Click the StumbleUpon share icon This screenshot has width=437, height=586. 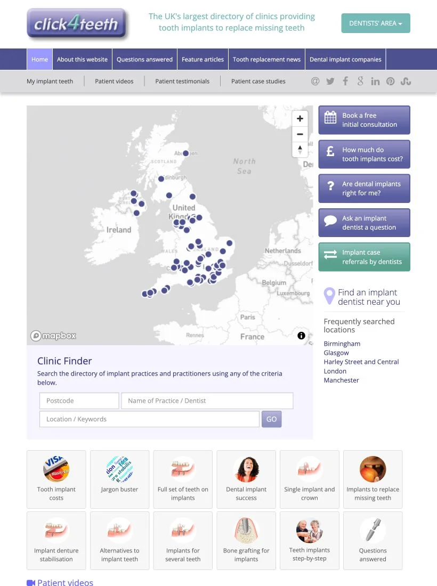[x=406, y=81]
